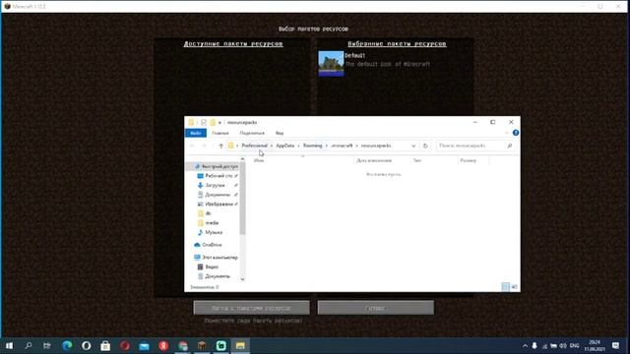
Task: Click the Готово button in Minecraft
Action: [376, 308]
